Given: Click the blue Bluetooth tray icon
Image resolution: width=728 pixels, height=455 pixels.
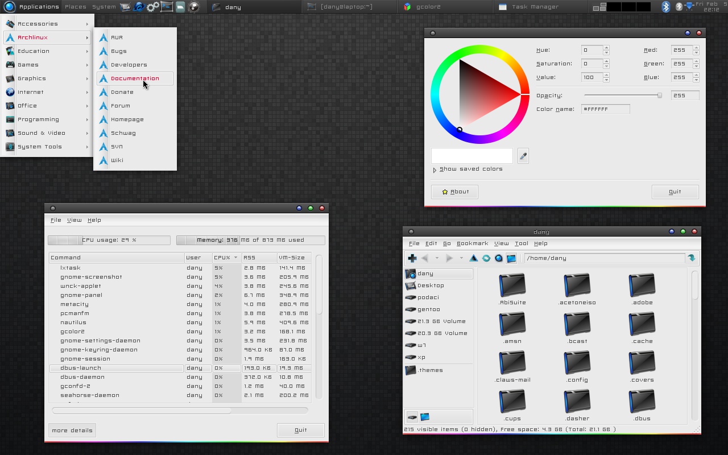Looking at the screenshot, I should point(666,7).
